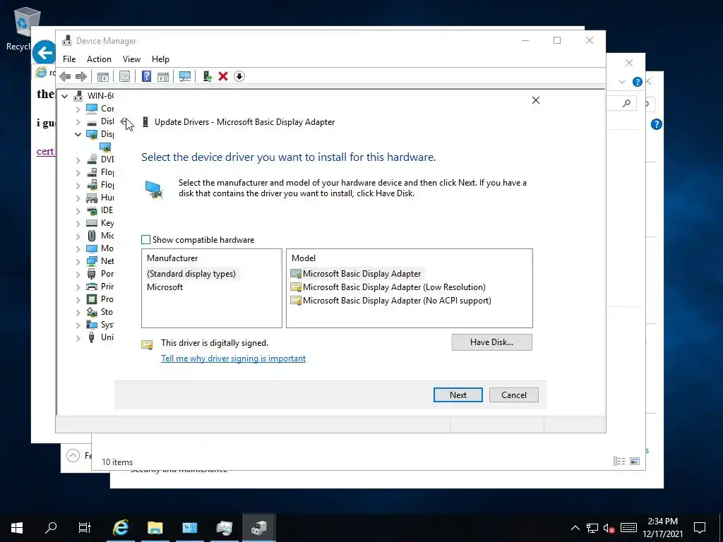
Task: Click the taskbar clock showing 2:34 PM
Action: [662, 528]
